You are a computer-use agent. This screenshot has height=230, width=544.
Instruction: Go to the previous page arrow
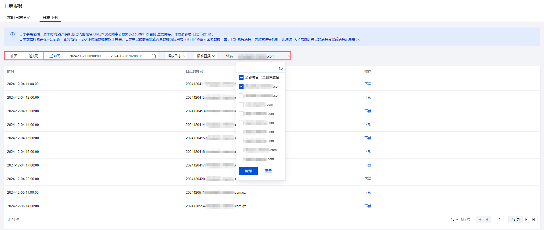coord(487,220)
